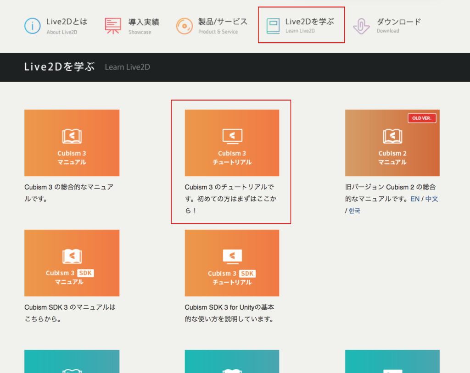Screen dimensions: 470x373
Task: Click the 'Live2Dを学ぶ' heading in the dark banner
Action: pyautogui.click(x=59, y=67)
